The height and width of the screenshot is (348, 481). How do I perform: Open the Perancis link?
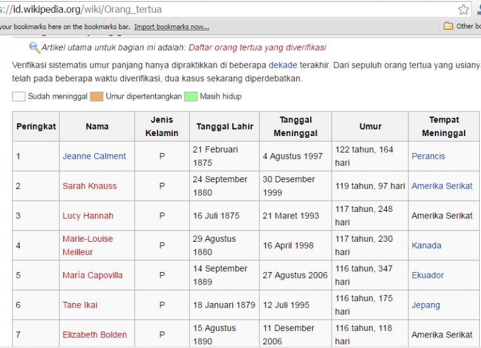point(428,156)
